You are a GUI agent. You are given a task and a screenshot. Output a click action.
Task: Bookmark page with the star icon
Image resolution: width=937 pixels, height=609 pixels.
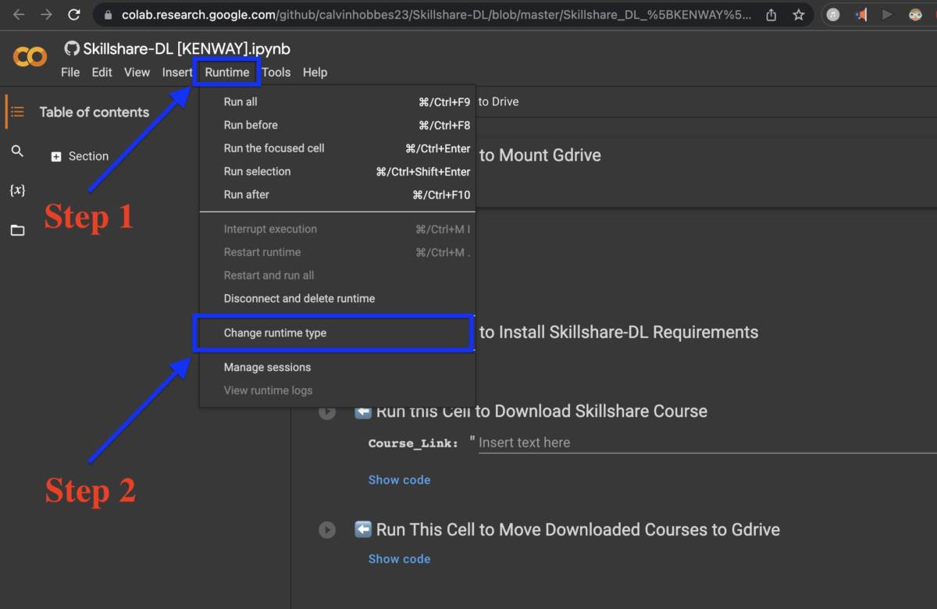point(798,15)
